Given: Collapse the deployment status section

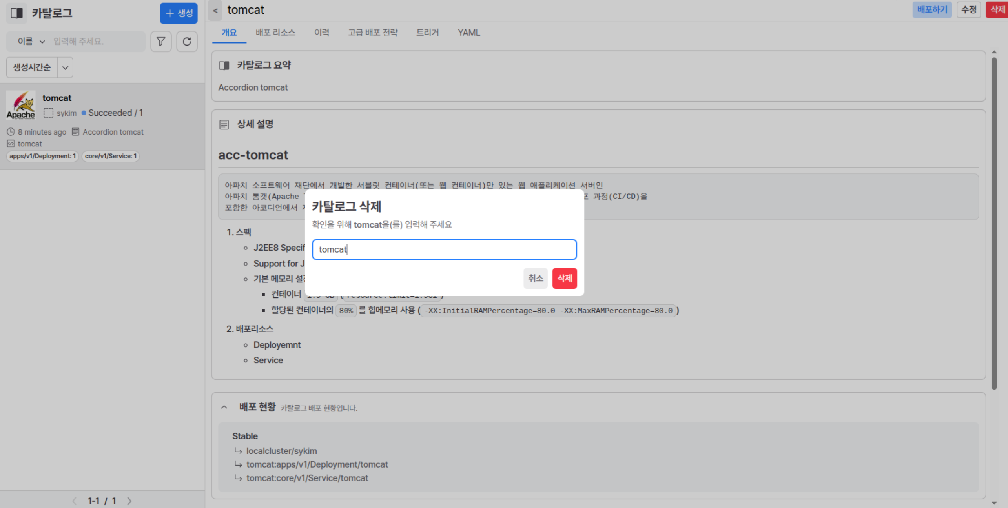Looking at the screenshot, I should click(x=224, y=407).
